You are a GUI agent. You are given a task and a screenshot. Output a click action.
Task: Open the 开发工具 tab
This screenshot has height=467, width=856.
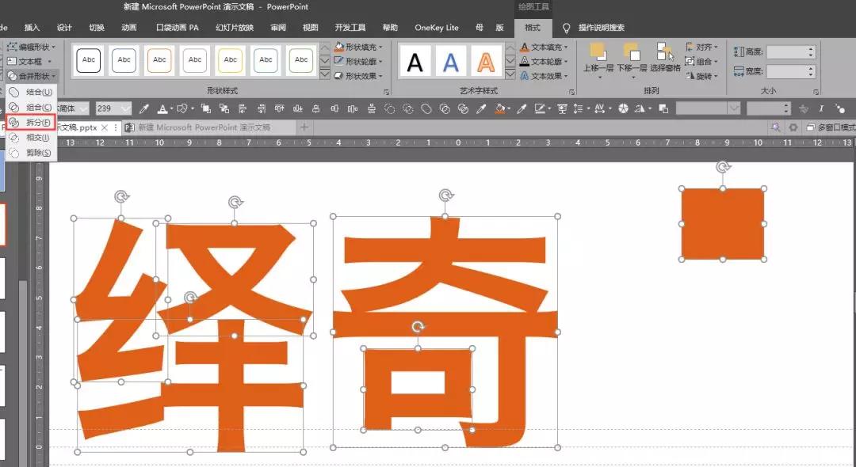pyautogui.click(x=350, y=27)
